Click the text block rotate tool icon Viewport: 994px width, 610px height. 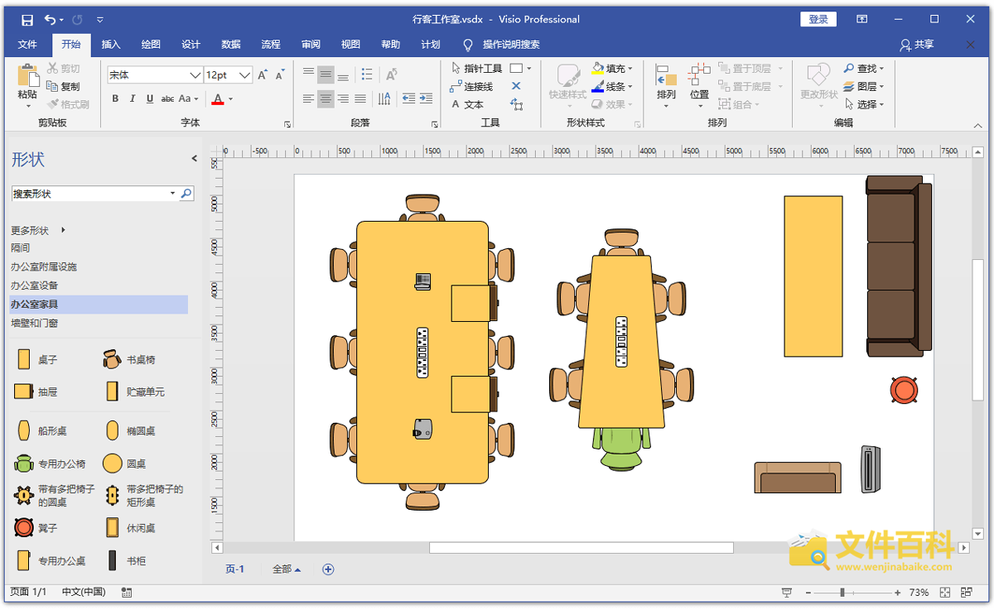516,104
